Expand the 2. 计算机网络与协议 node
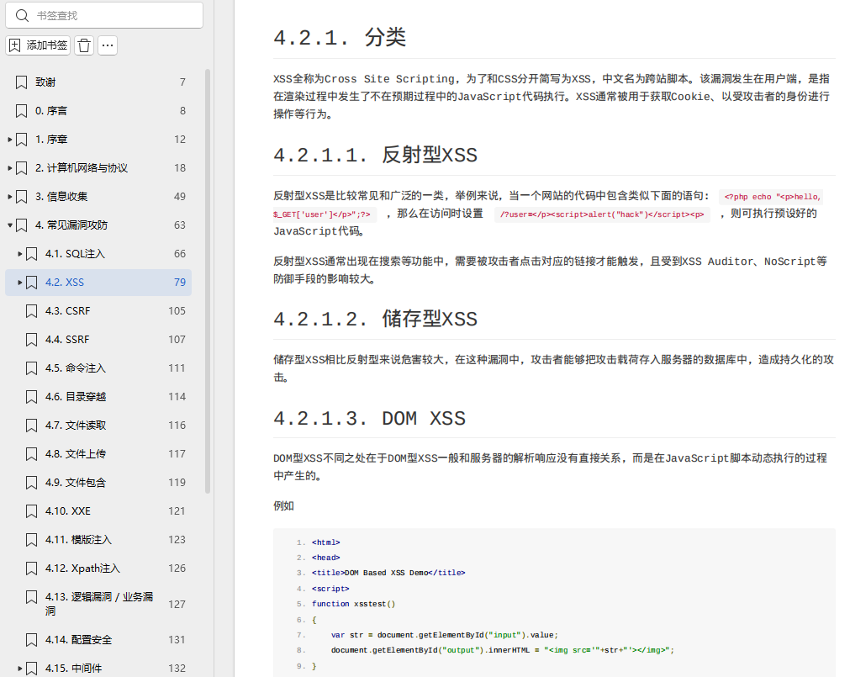 [x=10, y=168]
